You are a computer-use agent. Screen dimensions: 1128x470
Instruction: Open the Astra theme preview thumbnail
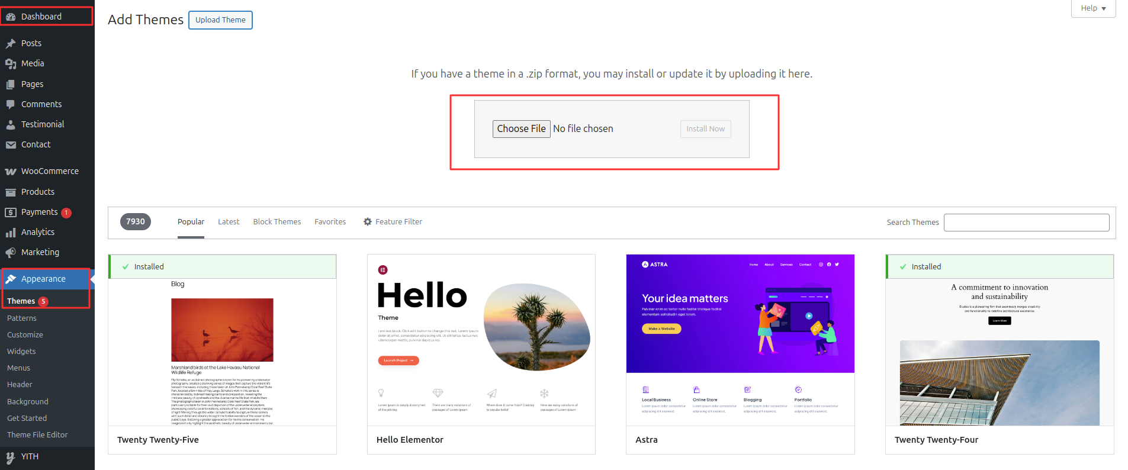pos(740,339)
